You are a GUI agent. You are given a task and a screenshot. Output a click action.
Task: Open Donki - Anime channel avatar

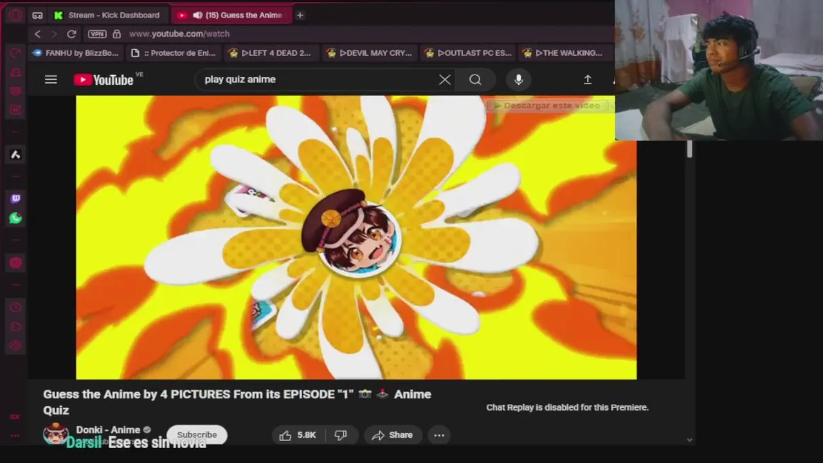tap(55, 434)
